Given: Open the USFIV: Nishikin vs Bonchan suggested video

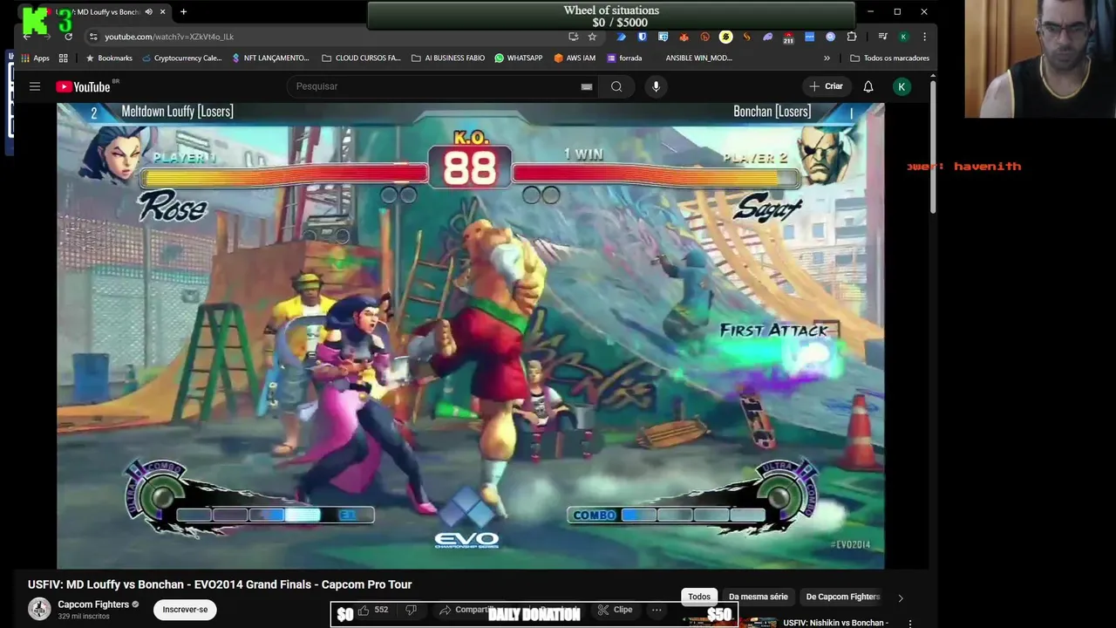Looking at the screenshot, I should tap(835, 623).
